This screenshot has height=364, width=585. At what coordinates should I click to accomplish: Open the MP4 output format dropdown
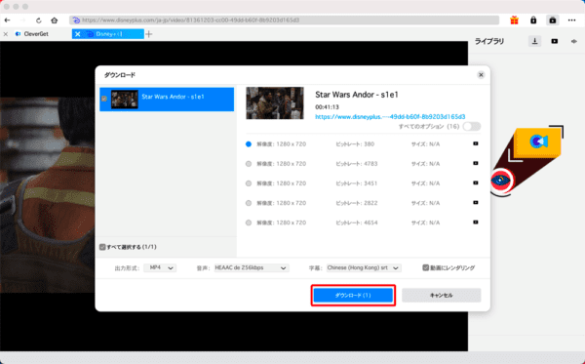click(160, 267)
